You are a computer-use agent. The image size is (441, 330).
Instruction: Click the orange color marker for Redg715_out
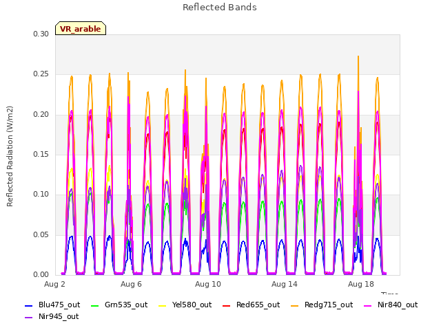point(295,305)
